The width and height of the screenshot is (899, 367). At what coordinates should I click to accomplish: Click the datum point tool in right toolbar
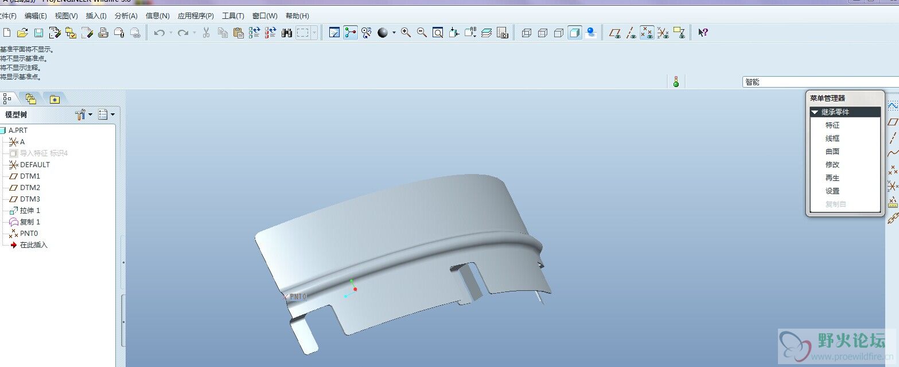(893, 169)
